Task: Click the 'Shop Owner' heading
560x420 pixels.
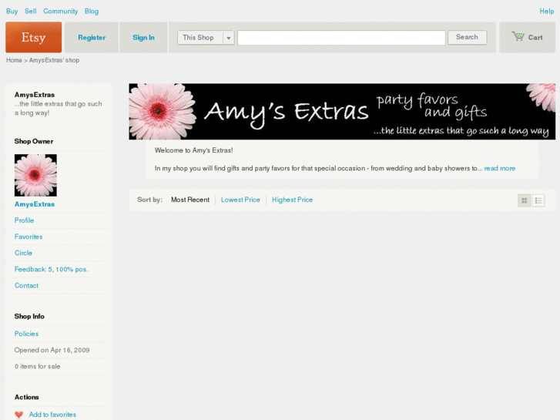Action: tap(34, 141)
